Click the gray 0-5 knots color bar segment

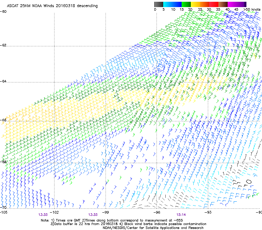tap(159, 4)
